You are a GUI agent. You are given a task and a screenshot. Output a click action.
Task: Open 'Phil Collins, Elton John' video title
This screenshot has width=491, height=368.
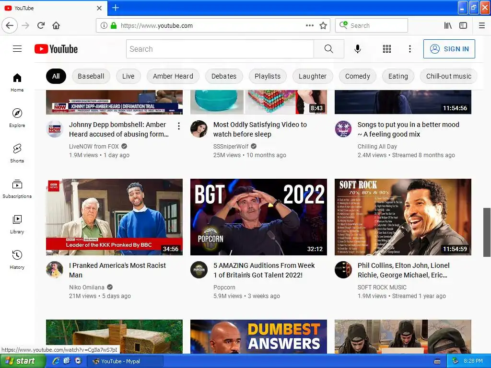[404, 270]
